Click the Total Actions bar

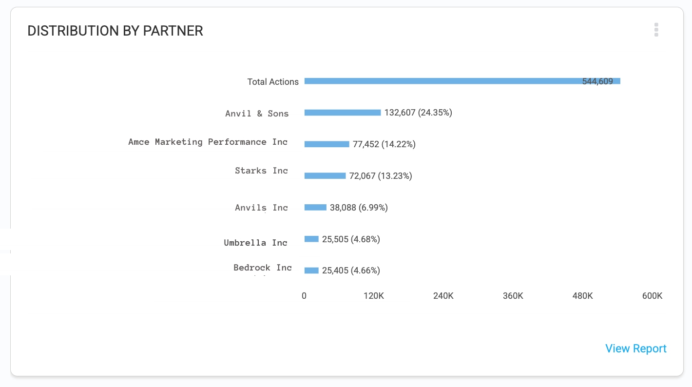(x=461, y=81)
